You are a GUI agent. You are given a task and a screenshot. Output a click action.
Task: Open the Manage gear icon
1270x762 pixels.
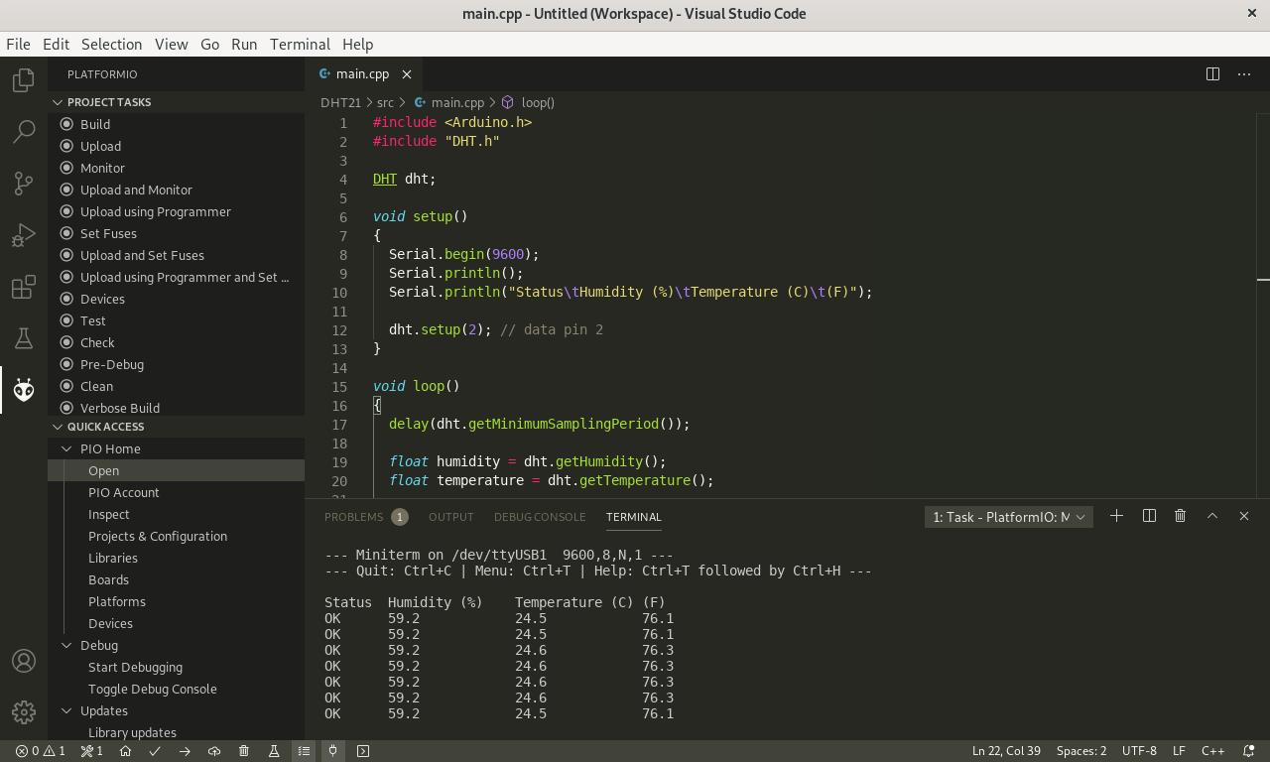tap(24, 711)
